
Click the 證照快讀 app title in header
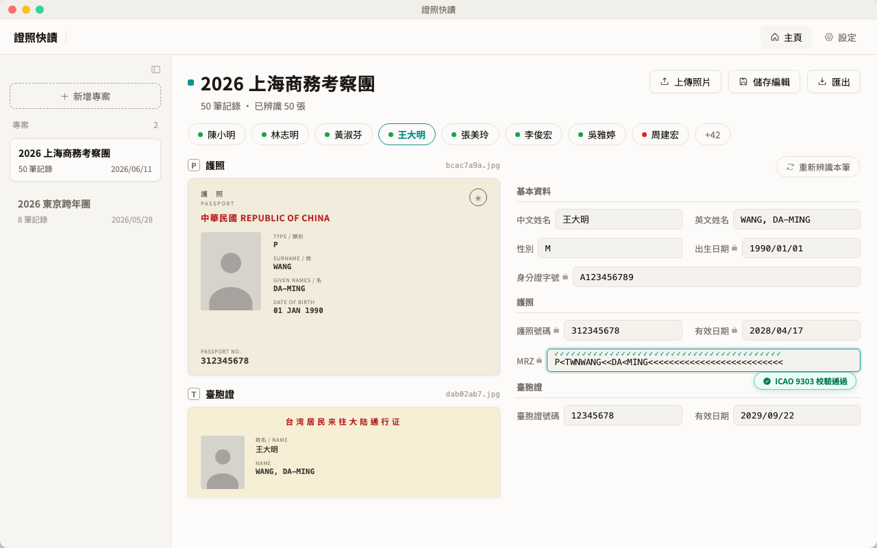coord(36,37)
